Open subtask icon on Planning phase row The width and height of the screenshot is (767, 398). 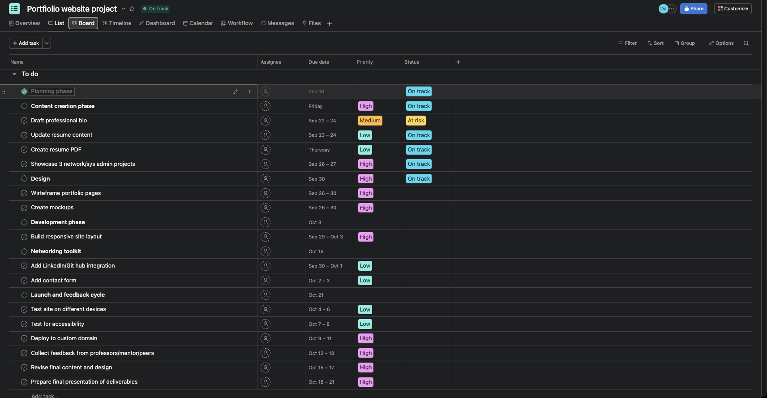[x=236, y=91]
